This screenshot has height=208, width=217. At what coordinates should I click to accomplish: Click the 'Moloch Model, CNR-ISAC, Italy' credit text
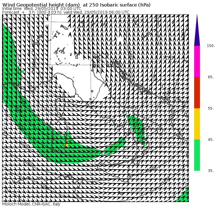pos(31,204)
